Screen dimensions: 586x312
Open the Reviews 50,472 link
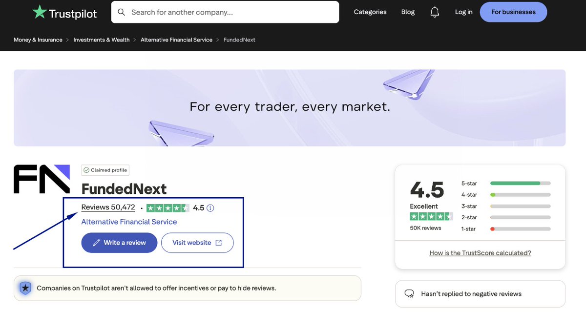tap(108, 207)
